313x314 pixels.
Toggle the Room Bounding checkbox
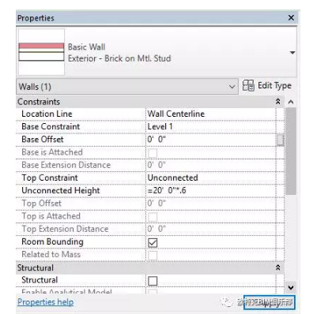tap(153, 242)
